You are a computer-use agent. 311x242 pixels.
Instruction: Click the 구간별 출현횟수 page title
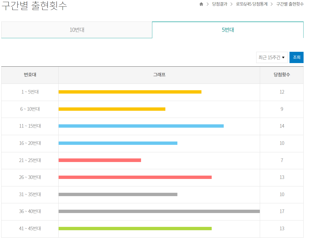pyautogui.click(x=33, y=5)
